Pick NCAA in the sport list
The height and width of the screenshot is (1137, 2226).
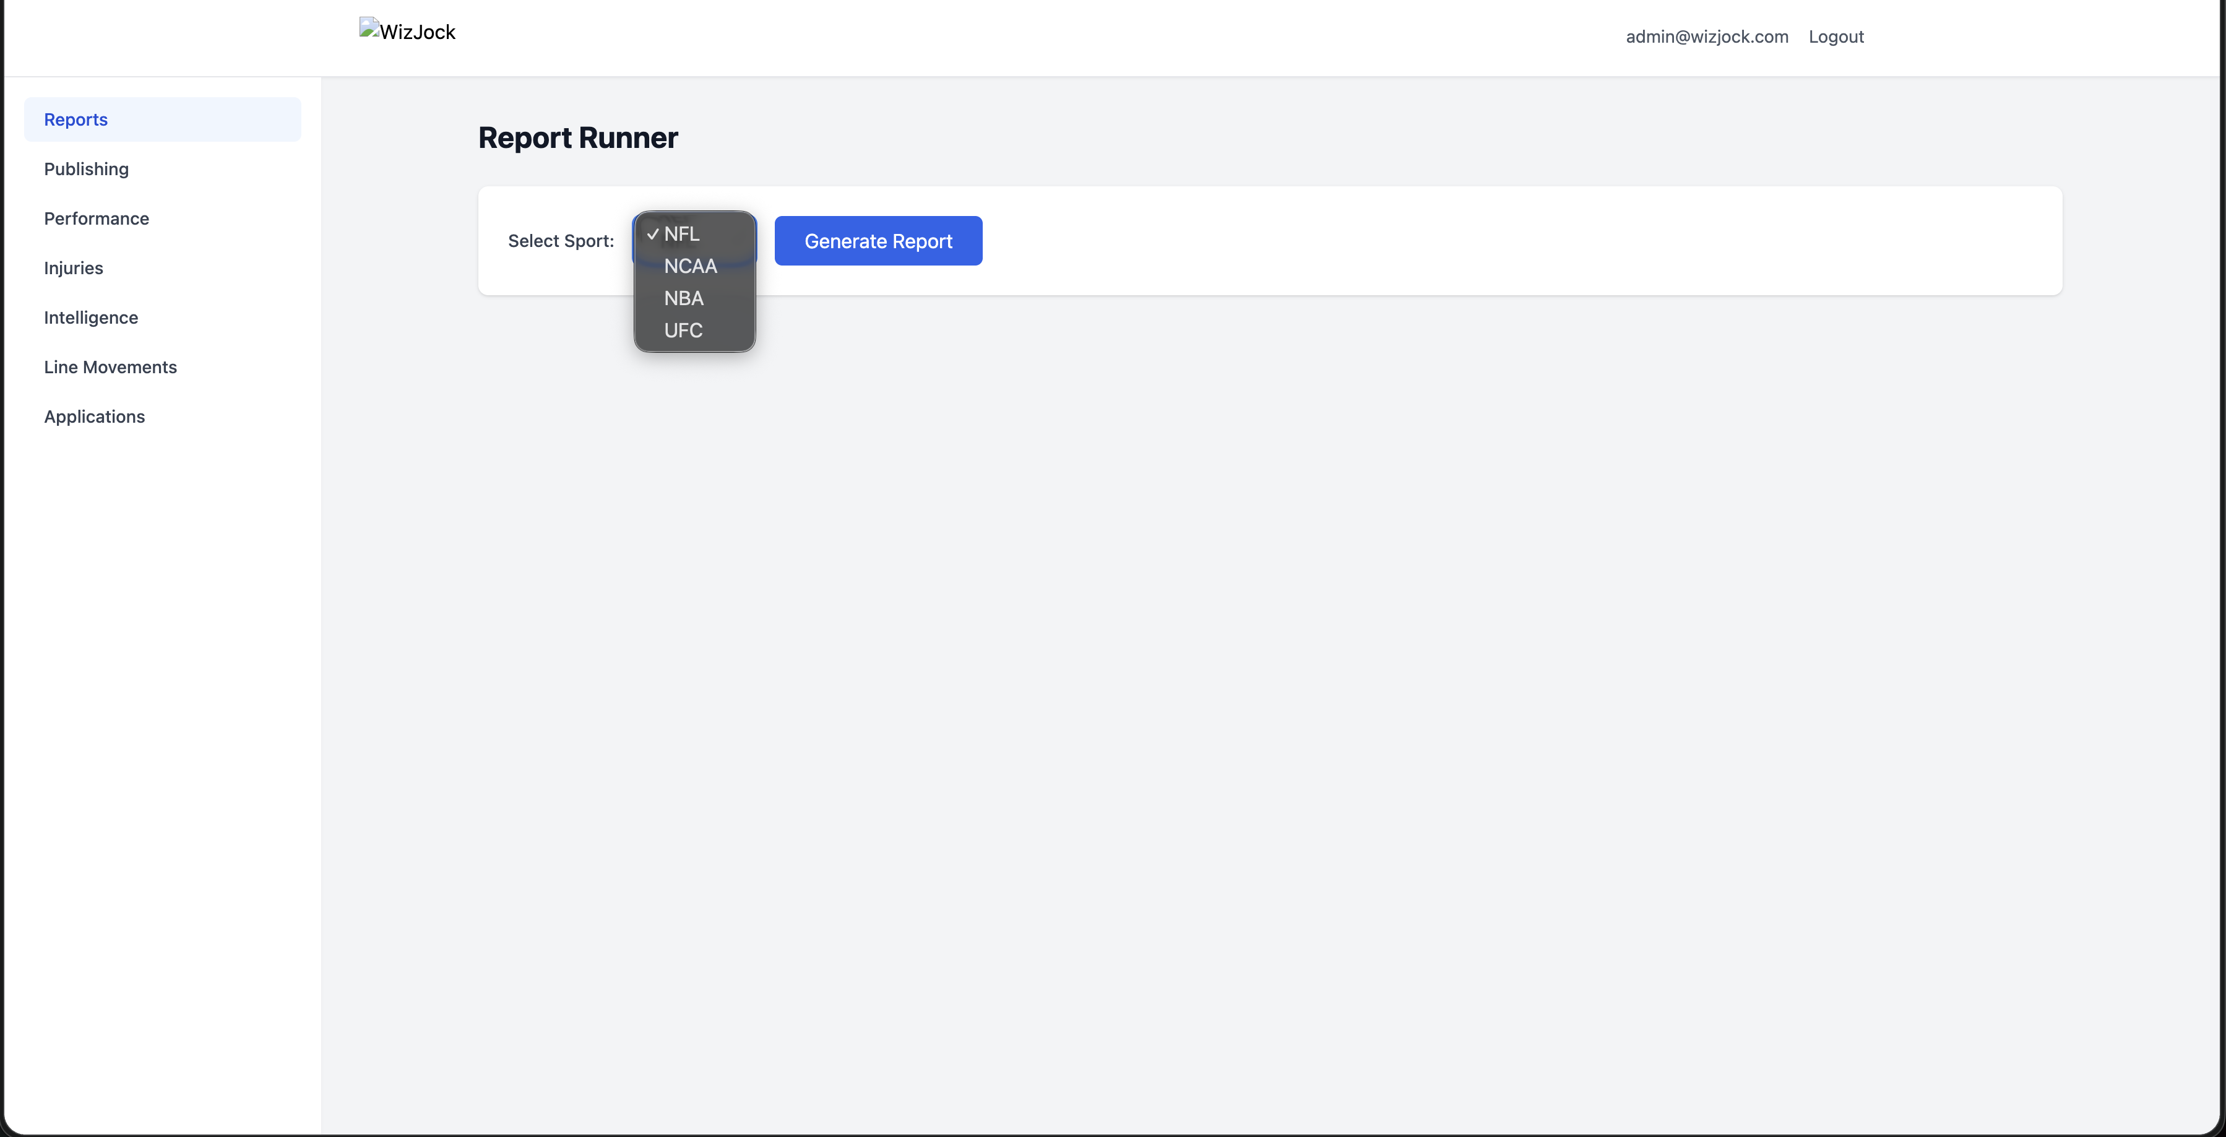coord(695,266)
